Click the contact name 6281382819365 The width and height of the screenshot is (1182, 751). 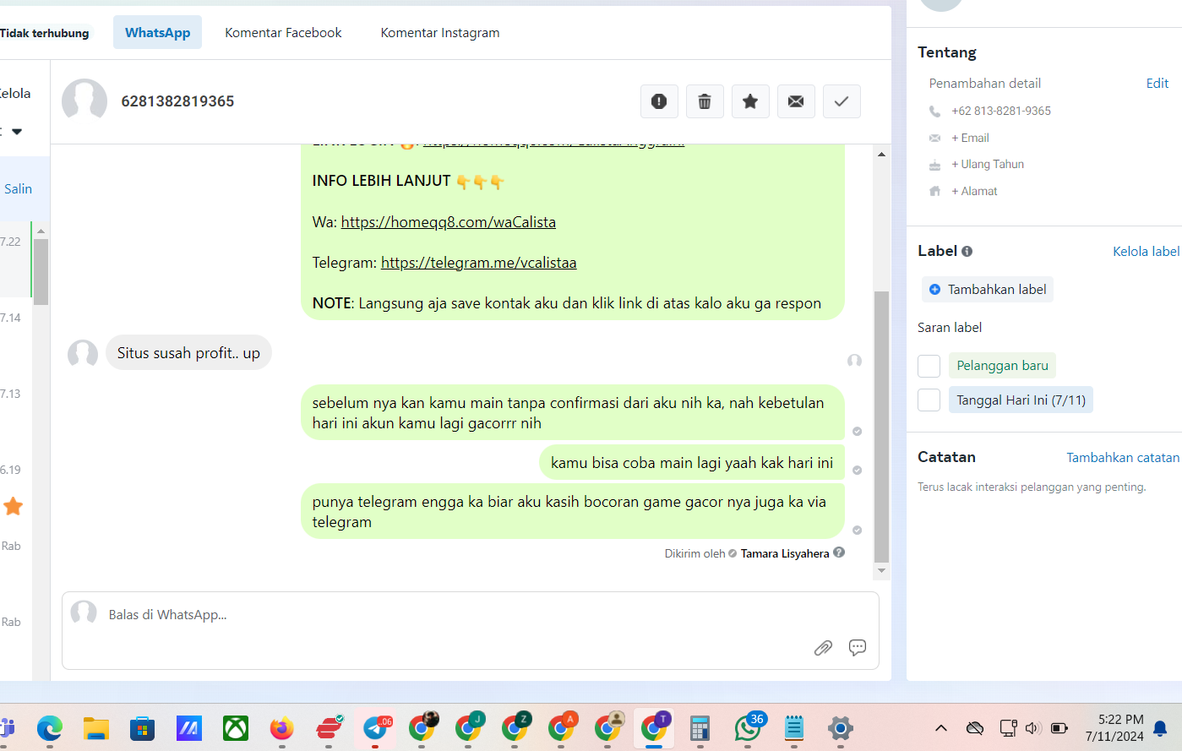pyautogui.click(x=177, y=101)
